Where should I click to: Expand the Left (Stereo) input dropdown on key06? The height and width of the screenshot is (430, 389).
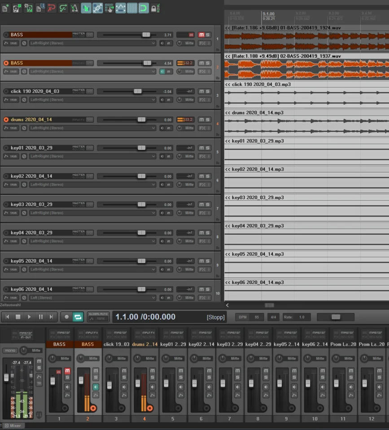92,298
